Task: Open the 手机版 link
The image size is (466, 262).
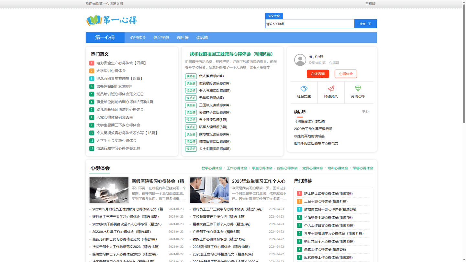Action: (x=371, y=4)
